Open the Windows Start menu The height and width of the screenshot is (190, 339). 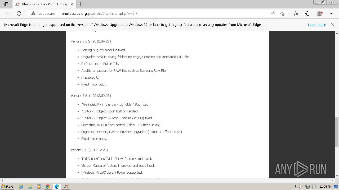pyautogui.click(x=7, y=186)
